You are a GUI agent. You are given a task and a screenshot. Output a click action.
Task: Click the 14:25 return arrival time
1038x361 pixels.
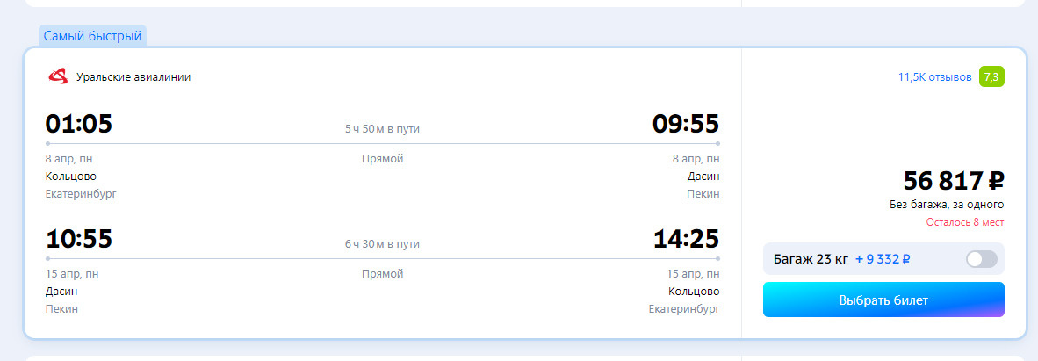[687, 239]
